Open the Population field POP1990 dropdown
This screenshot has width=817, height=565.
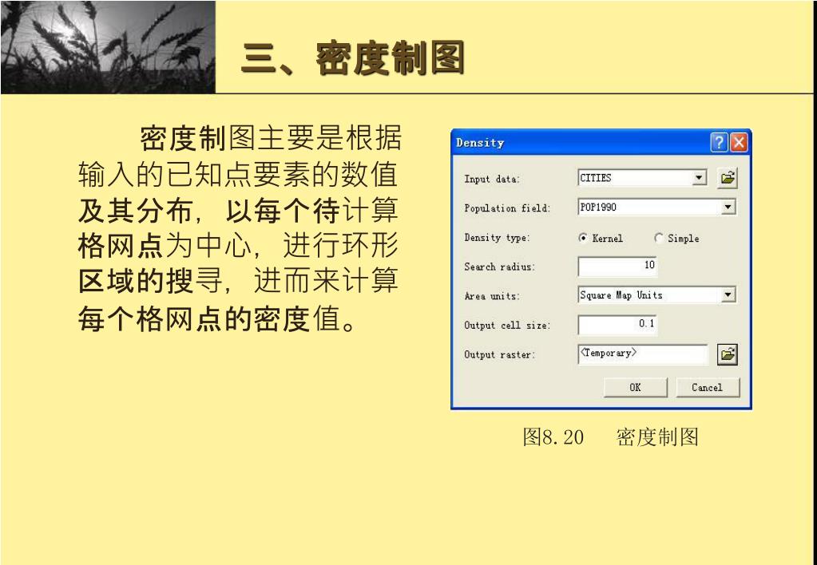tap(728, 207)
